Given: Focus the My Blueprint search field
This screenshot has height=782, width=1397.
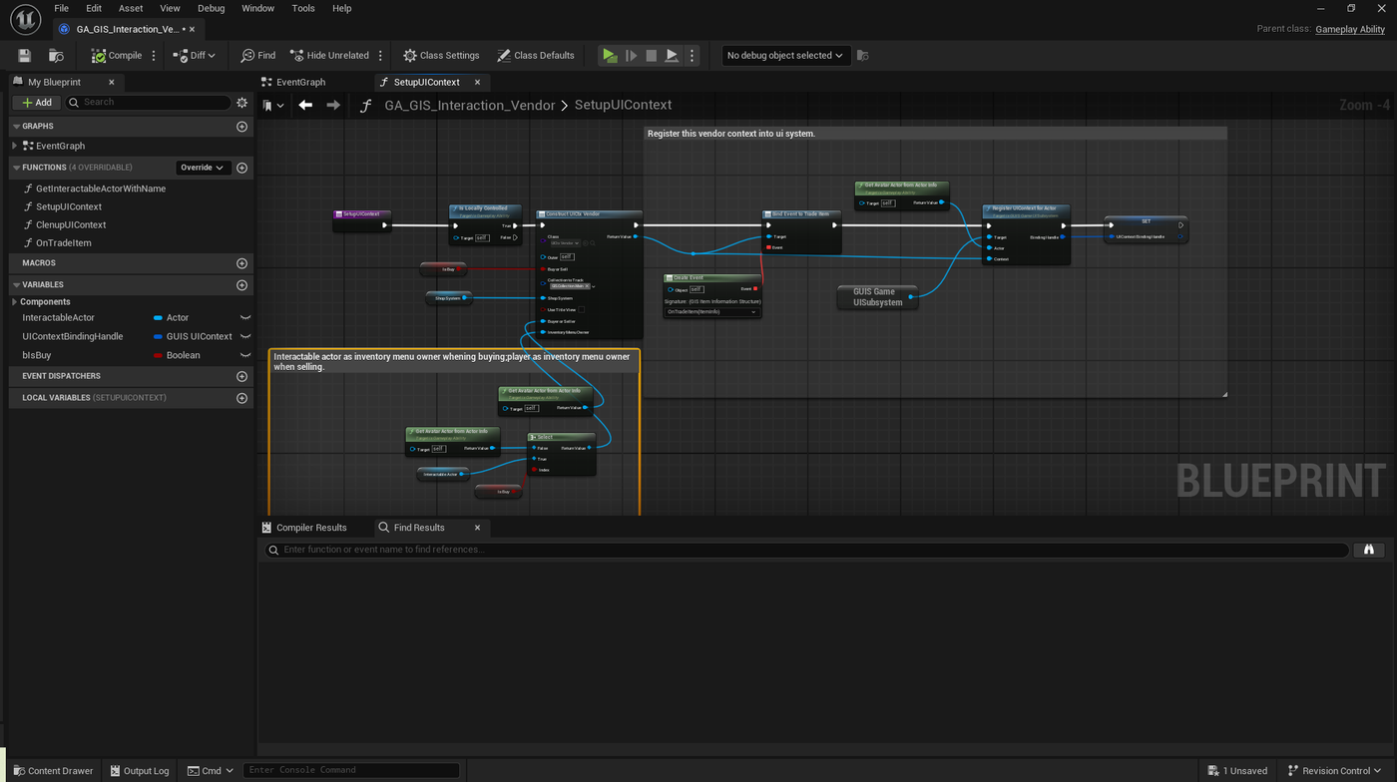Looking at the screenshot, I should click(148, 103).
